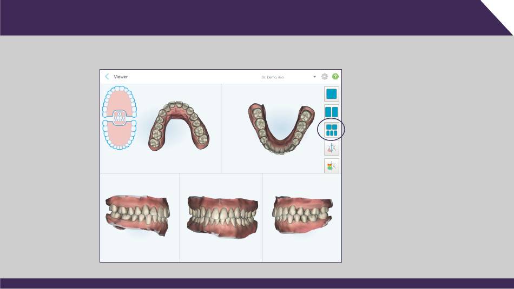The height and width of the screenshot is (289, 514).
Task: Switch to two-view side-by-side layout
Action: 332,112
